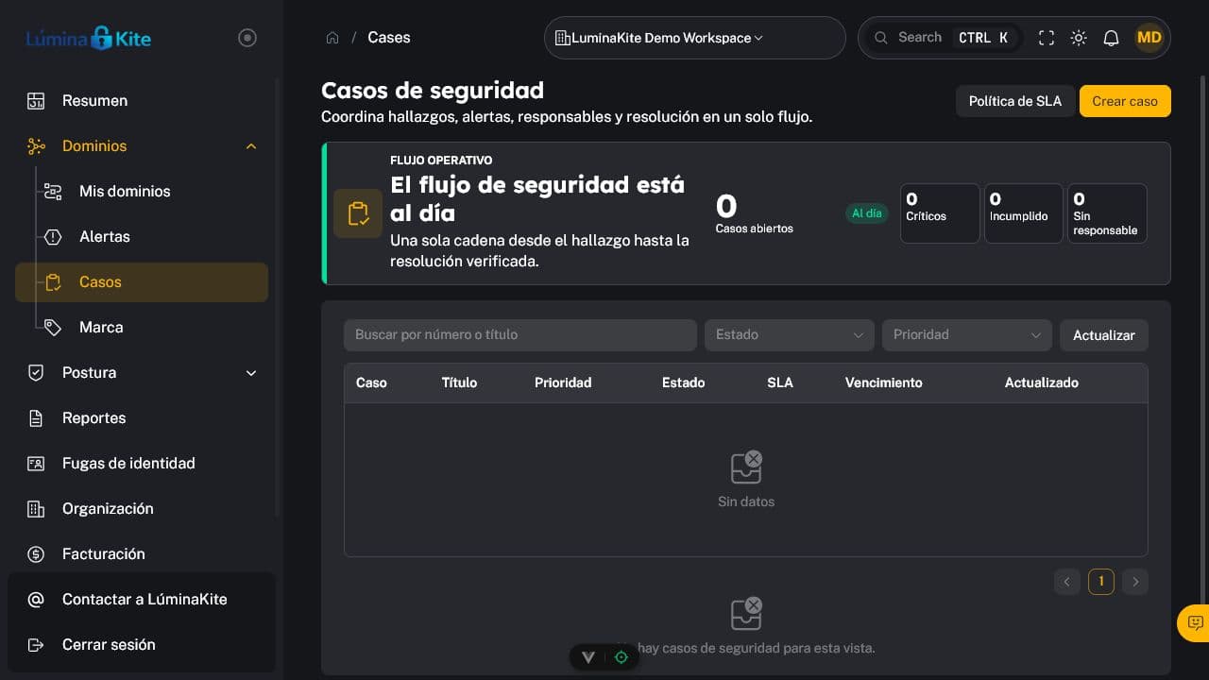
Task: Open Mis dominios menu item
Action: [142, 192]
